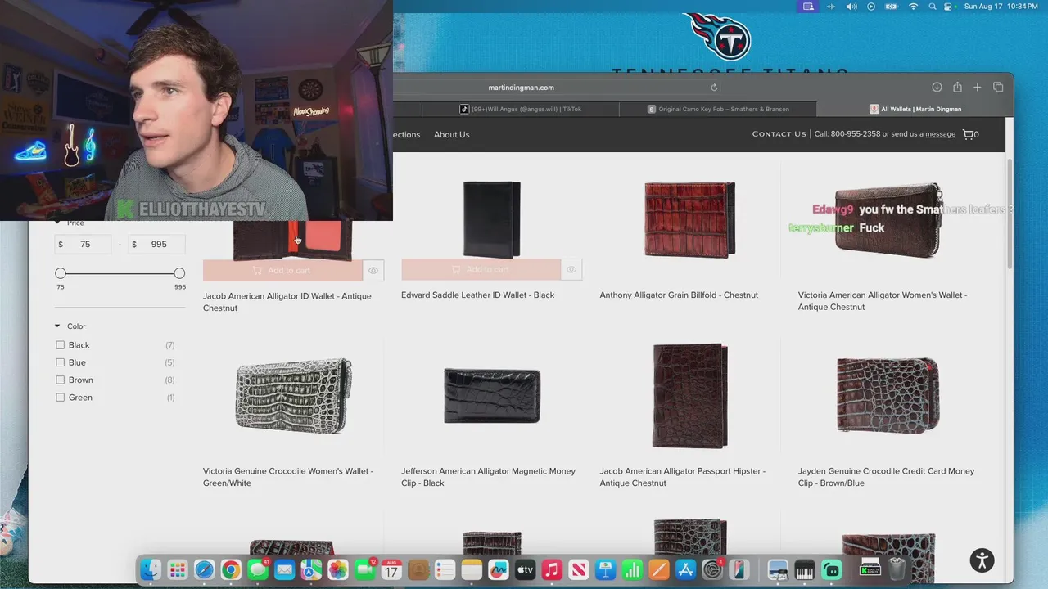This screenshot has height=589, width=1048.
Task: Open the accessibility widget button
Action: tap(982, 560)
